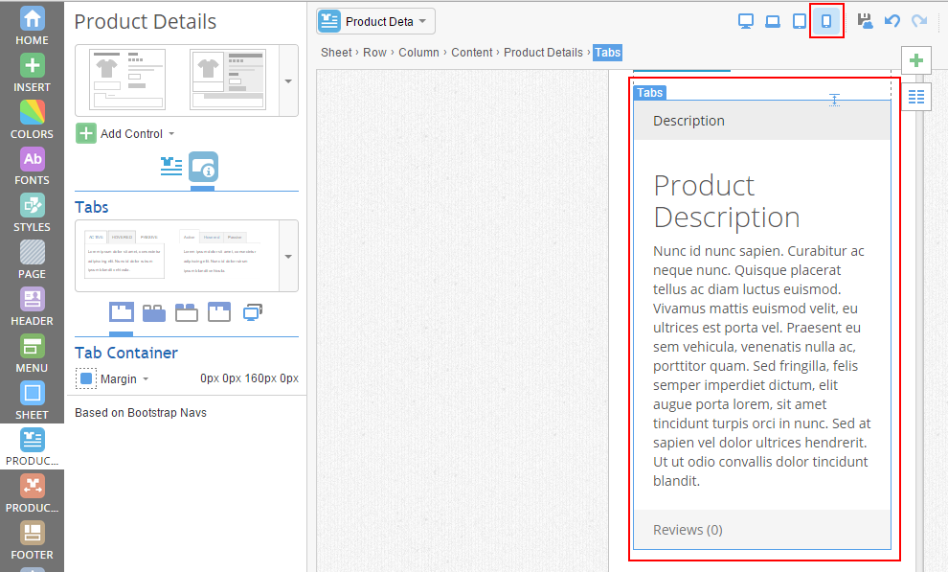Switch to phone preview mode

[x=825, y=21]
